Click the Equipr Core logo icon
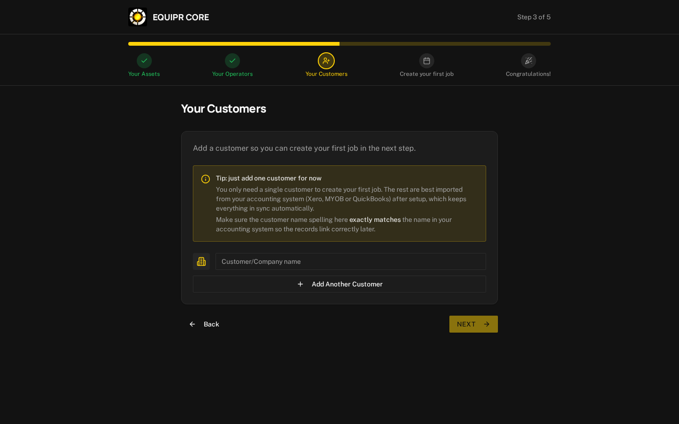This screenshot has height=424, width=679. pyautogui.click(x=138, y=17)
